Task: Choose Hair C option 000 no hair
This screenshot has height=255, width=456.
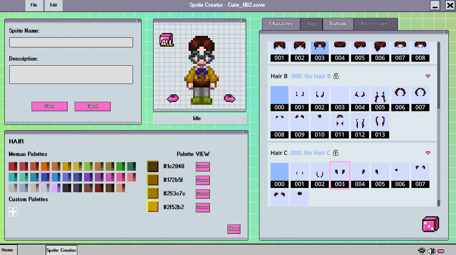Action: point(280,175)
